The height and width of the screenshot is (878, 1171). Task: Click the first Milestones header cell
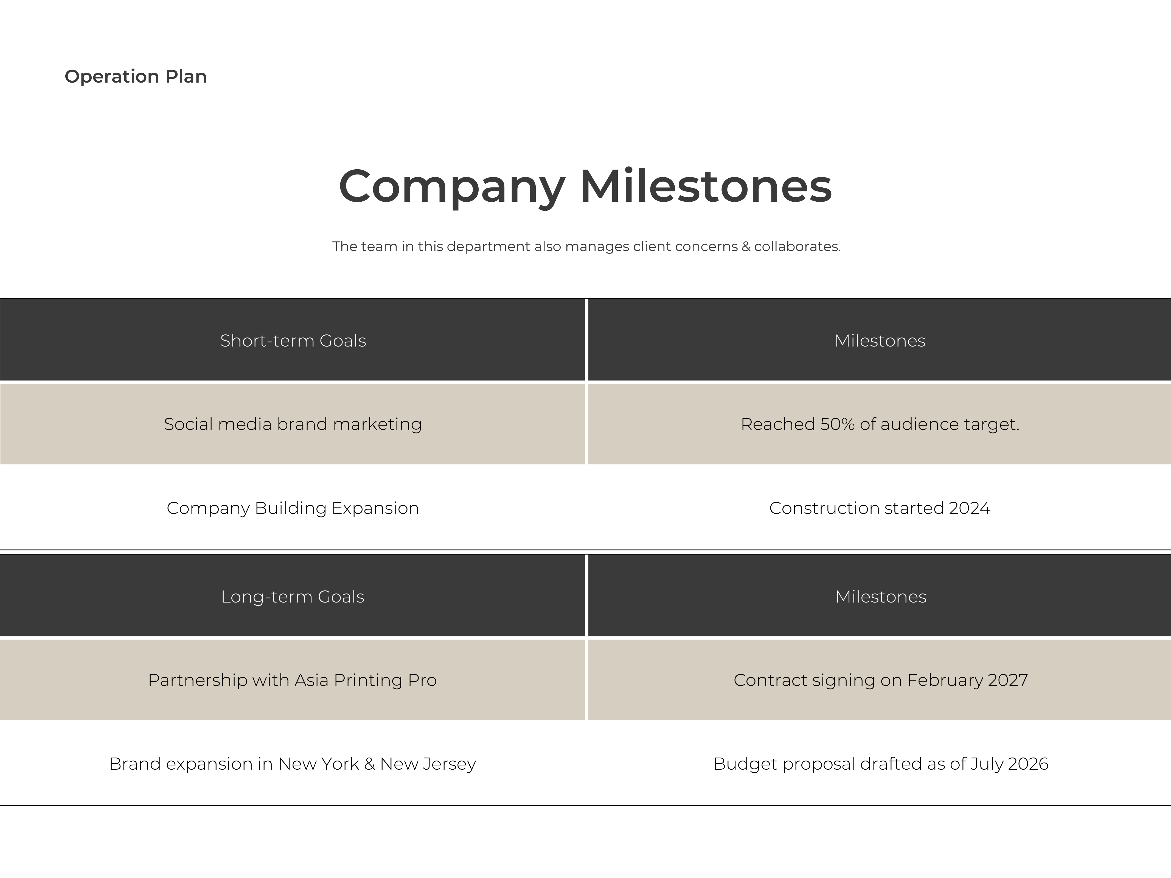879,340
